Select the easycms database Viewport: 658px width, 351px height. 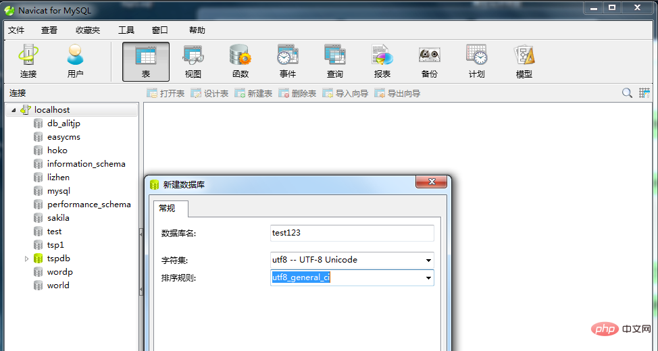coord(64,137)
